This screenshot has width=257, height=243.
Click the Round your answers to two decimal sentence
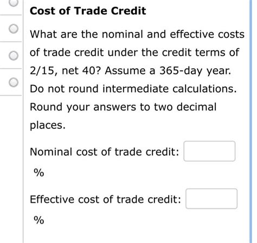(123, 107)
